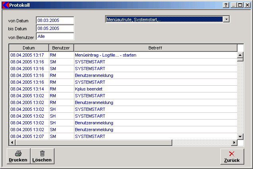Click the bis Datum input field
Image resolution: width=253 pixels, height=169 pixels.
[x=55, y=28]
